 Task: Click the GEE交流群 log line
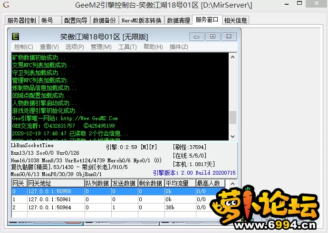pos(63,126)
